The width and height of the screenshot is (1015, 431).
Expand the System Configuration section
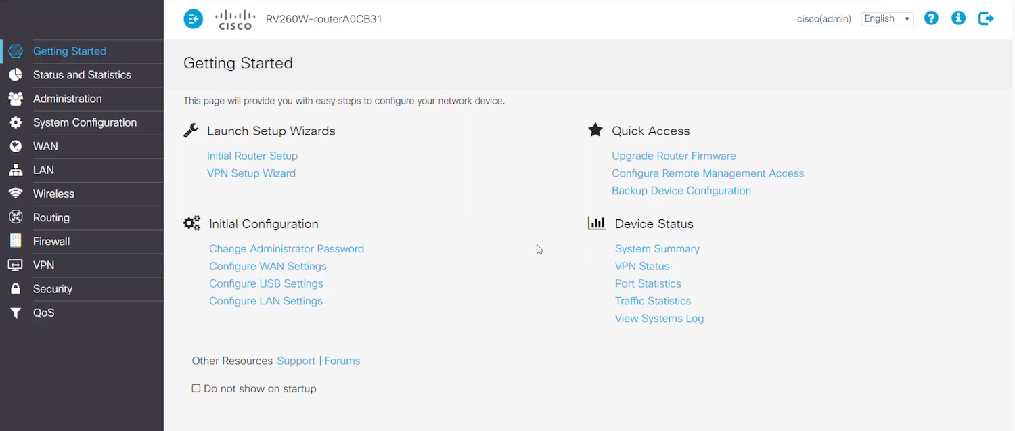click(x=85, y=122)
